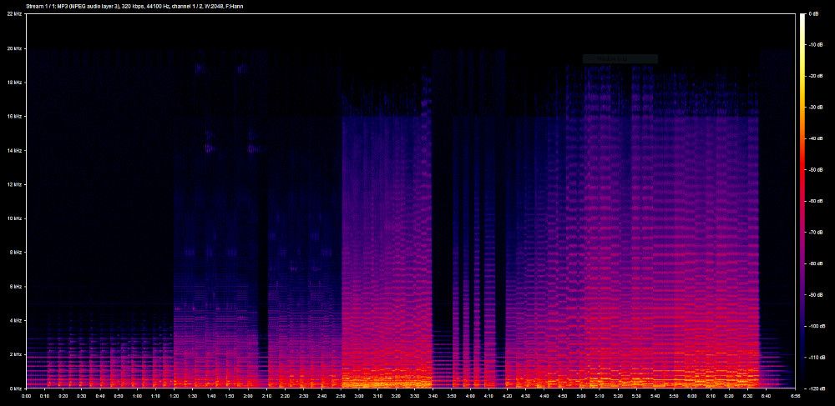
Task: Click the '-80 dB' level scale label
Action: click(x=816, y=263)
